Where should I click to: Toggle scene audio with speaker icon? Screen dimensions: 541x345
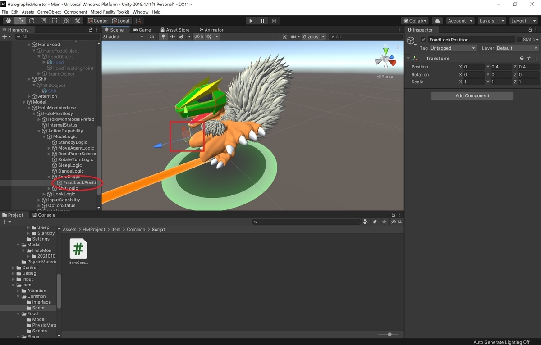point(172,37)
